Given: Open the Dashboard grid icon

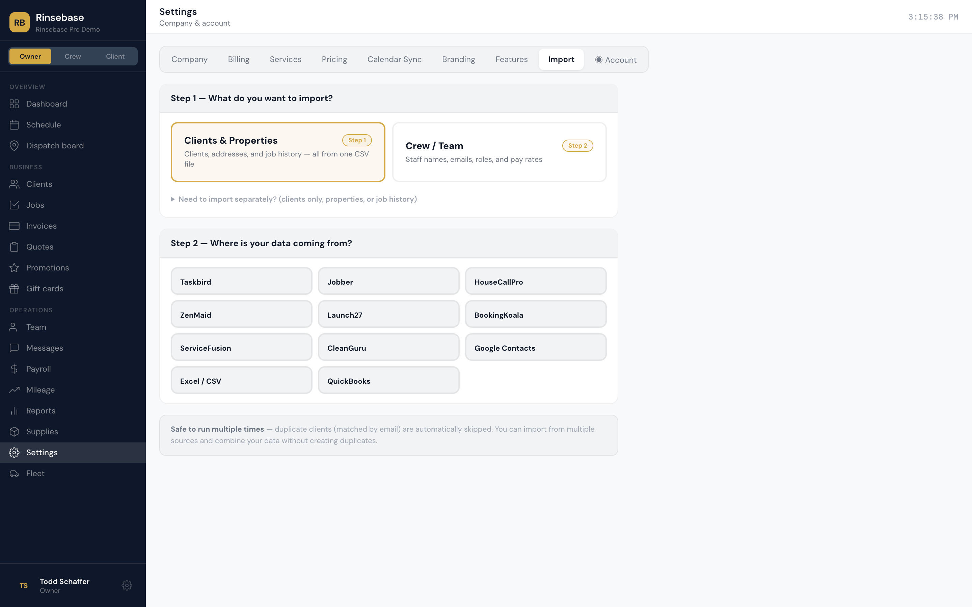Looking at the screenshot, I should [14, 104].
